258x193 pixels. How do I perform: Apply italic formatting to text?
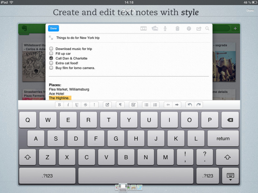point(68,105)
